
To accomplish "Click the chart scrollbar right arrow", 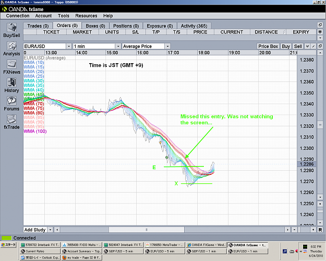I will tap(287, 230).
